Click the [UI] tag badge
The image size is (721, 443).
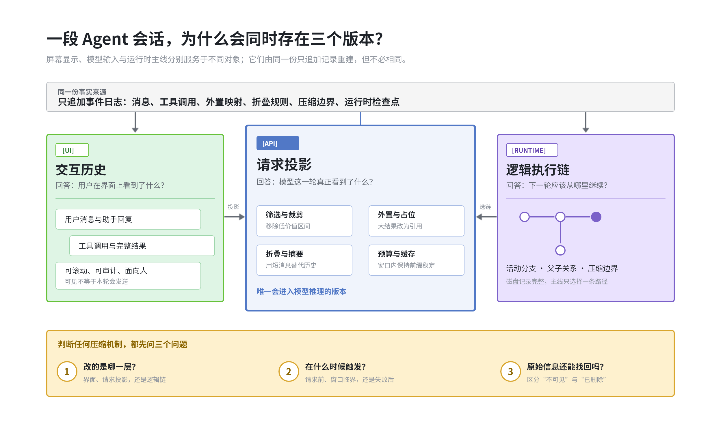click(x=72, y=150)
